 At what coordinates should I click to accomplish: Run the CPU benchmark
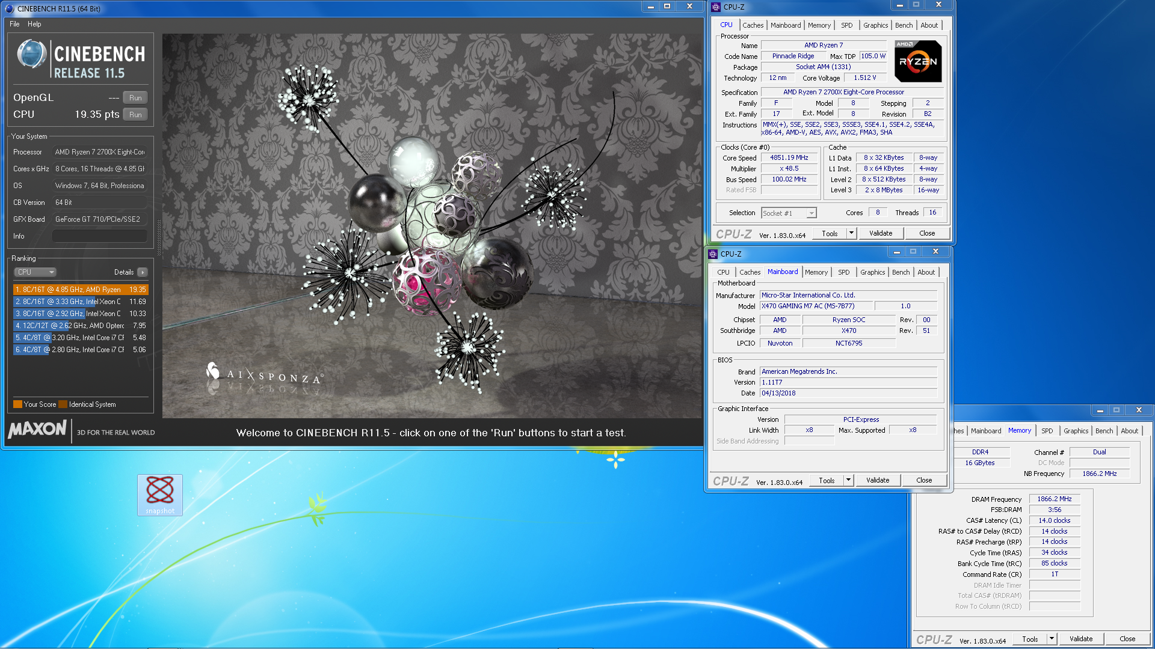click(x=135, y=115)
